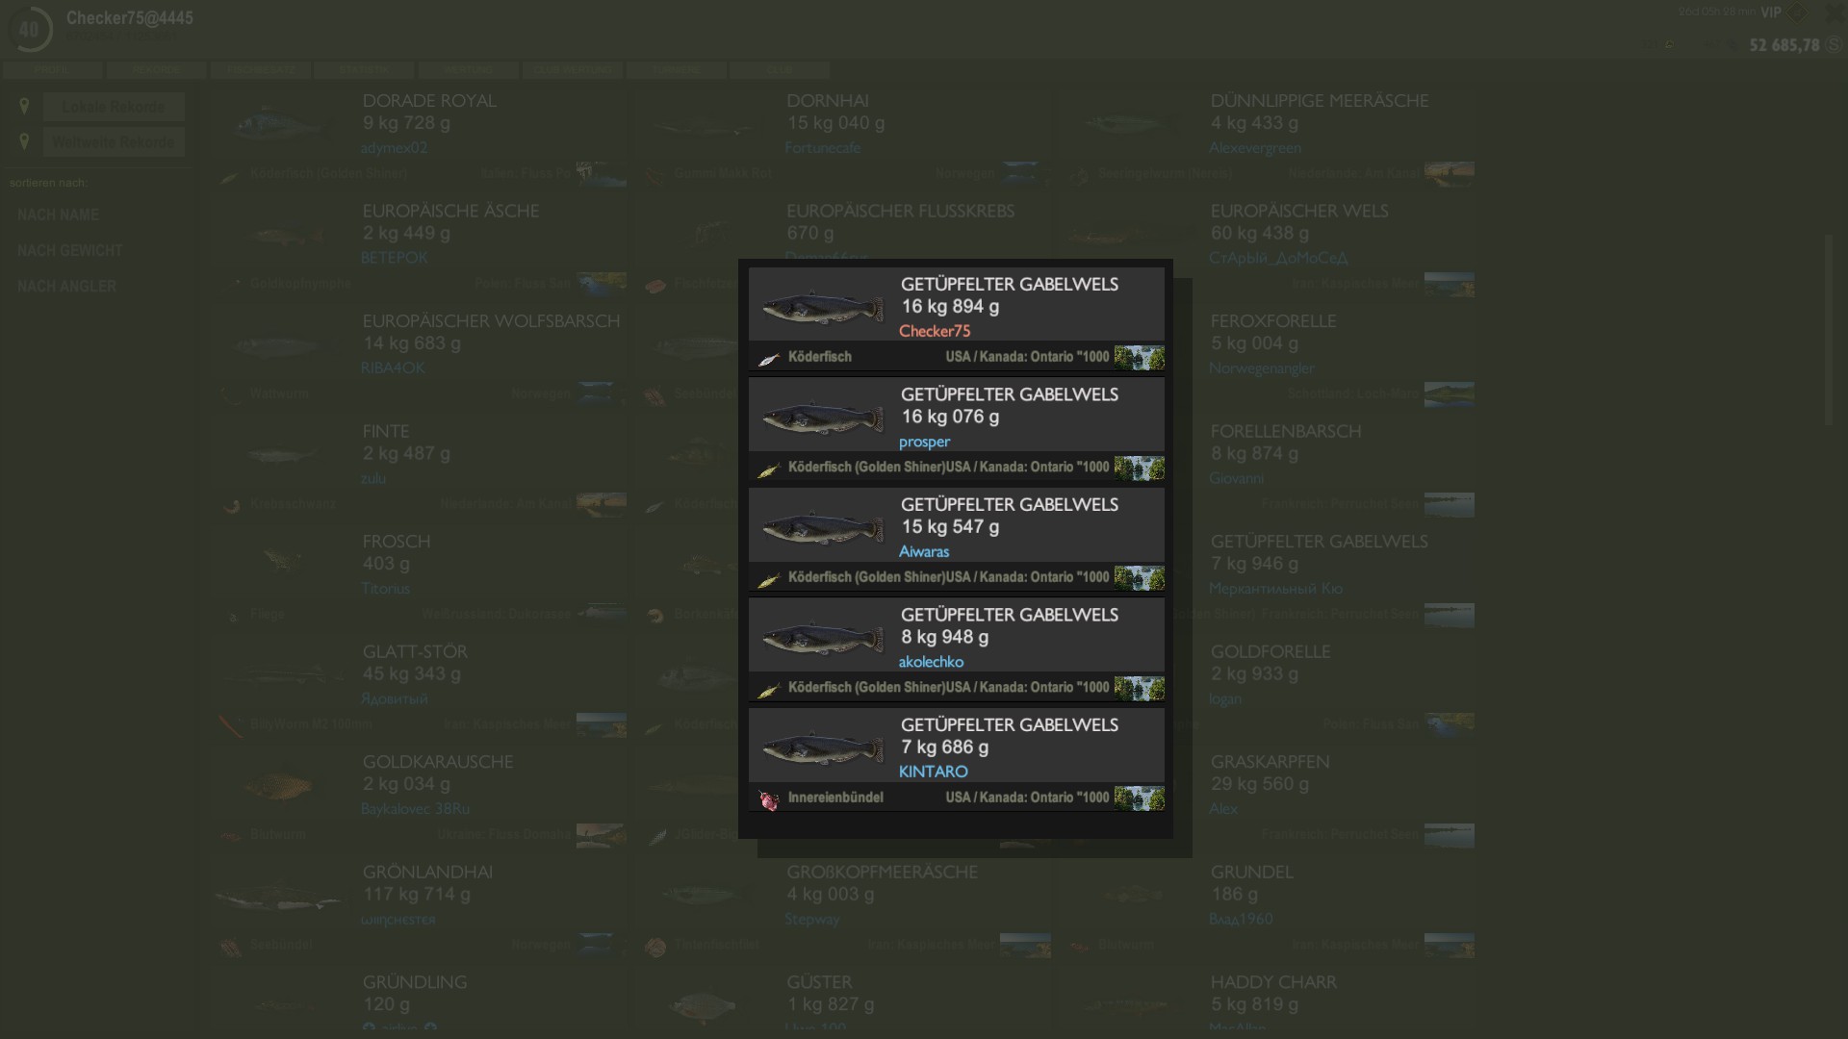Click map pin beside Weltweite Rekorde
Screen dimensions: 1848x1039
coord(24,141)
